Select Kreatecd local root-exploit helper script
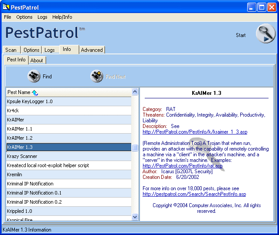 coord(69,165)
